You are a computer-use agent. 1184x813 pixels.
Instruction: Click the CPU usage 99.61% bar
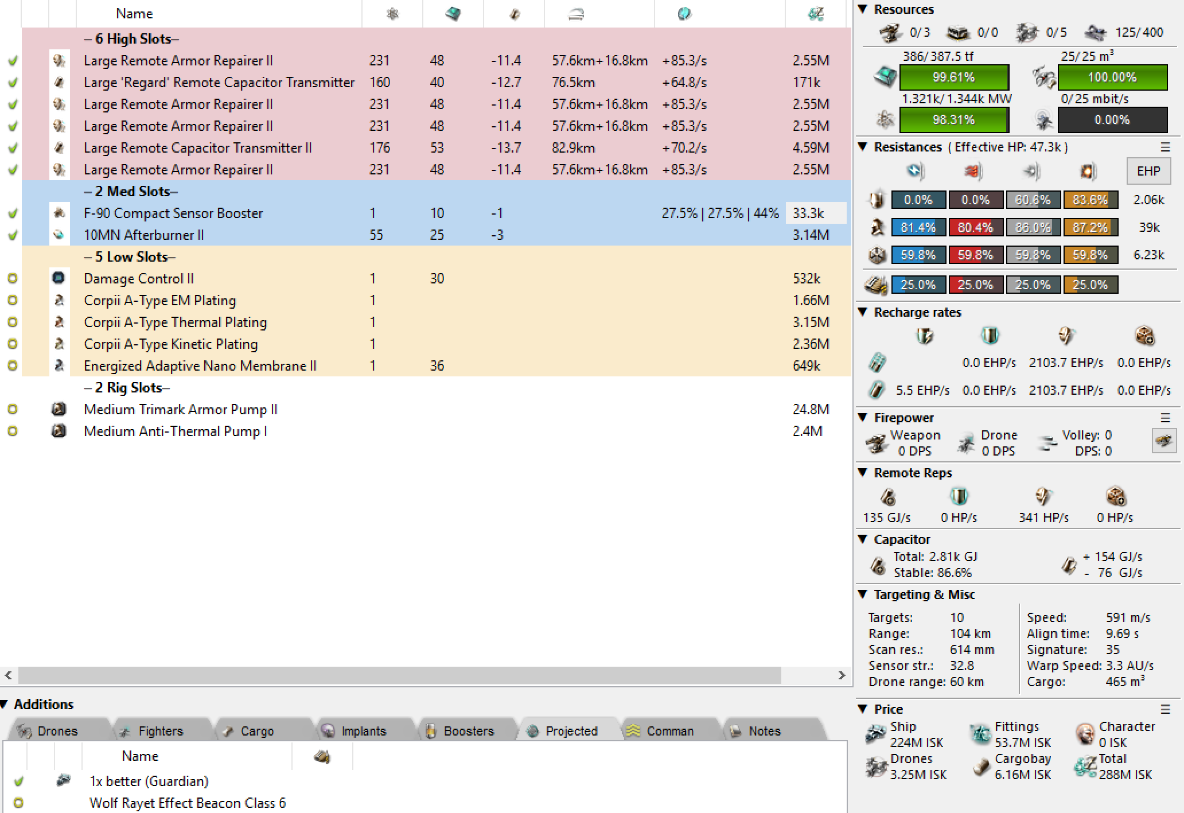pyautogui.click(x=953, y=77)
